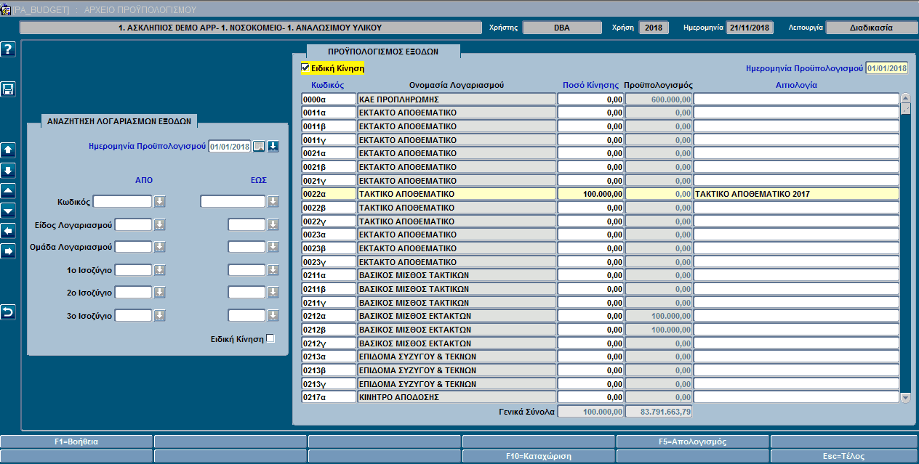Click F5=Απολογισμός button
Image resolution: width=919 pixels, height=464 pixels.
click(692, 441)
